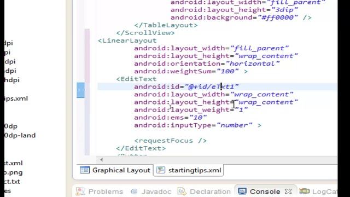The image size is (350, 197).
Task: Click the horizontal scrollbar left arrow
Action: click(x=101, y=160)
